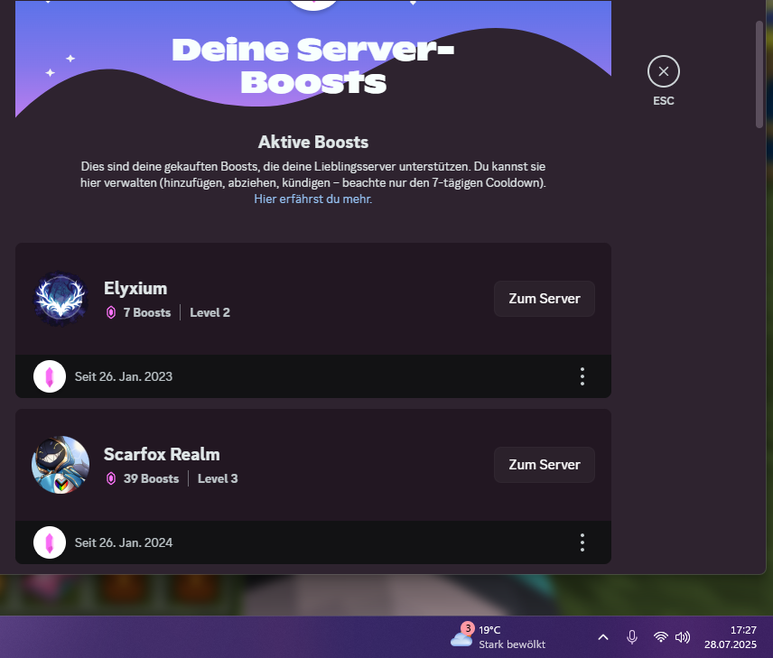Close the boosts page with ESC button
Screen dimensions: 773x658
tap(663, 71)
